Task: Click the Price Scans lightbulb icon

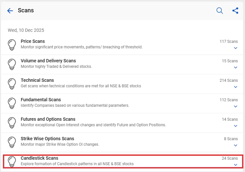Action: [x=12, y=44]
